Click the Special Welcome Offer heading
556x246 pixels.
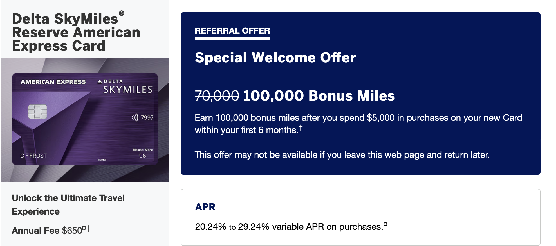click(x=275, y=58)
